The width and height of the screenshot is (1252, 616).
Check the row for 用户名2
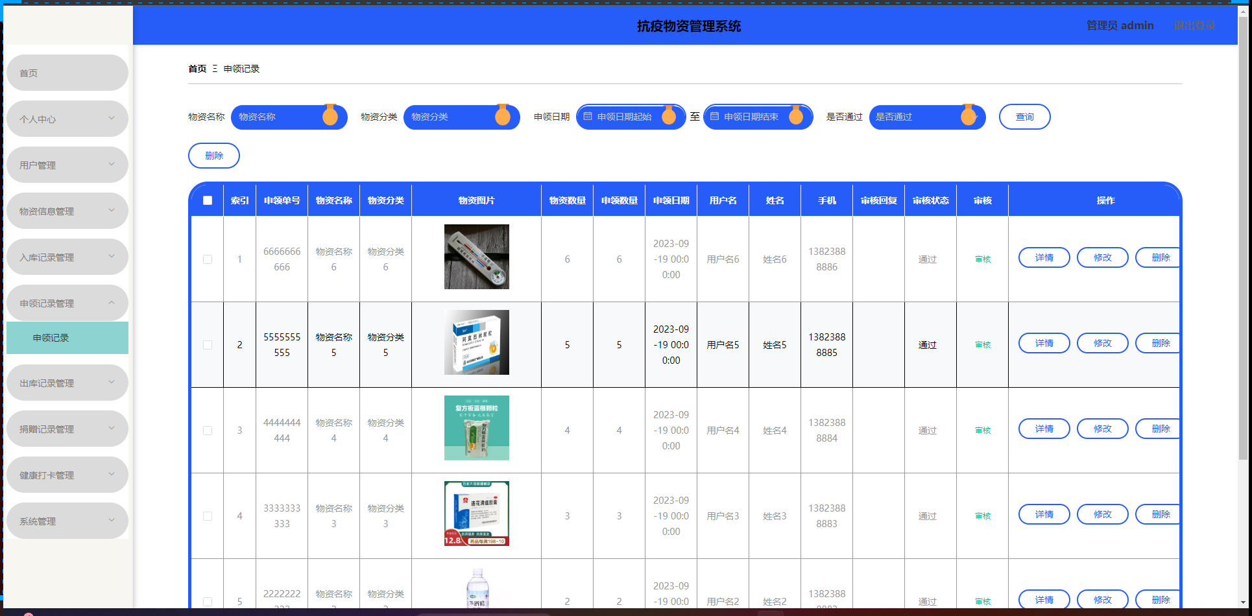click(x=208, y=602)
